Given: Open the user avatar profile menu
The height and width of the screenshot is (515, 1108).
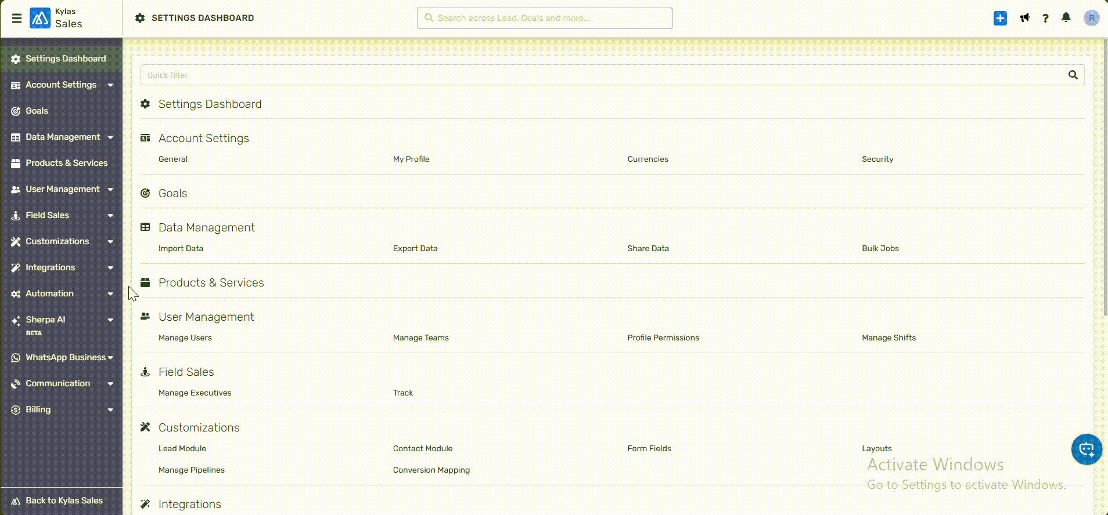Looking at the screenshot, I should [x=1092, y=18].
